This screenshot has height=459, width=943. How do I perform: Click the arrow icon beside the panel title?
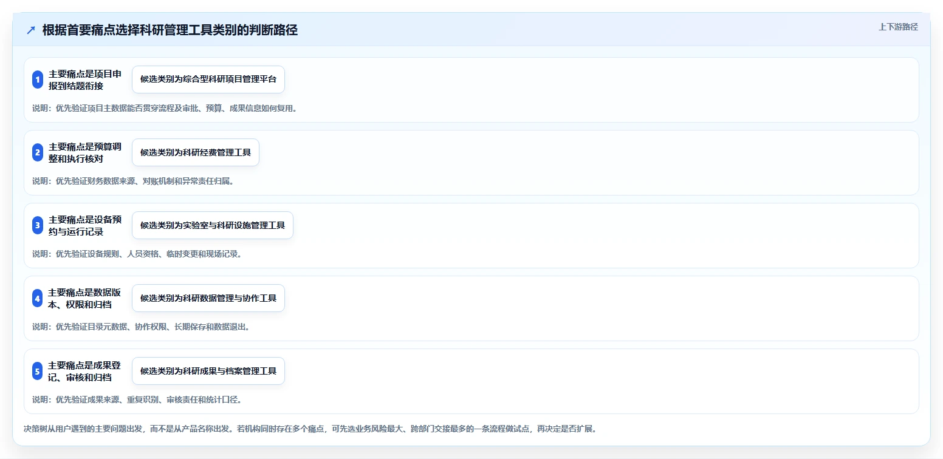[x=31, y=30]
